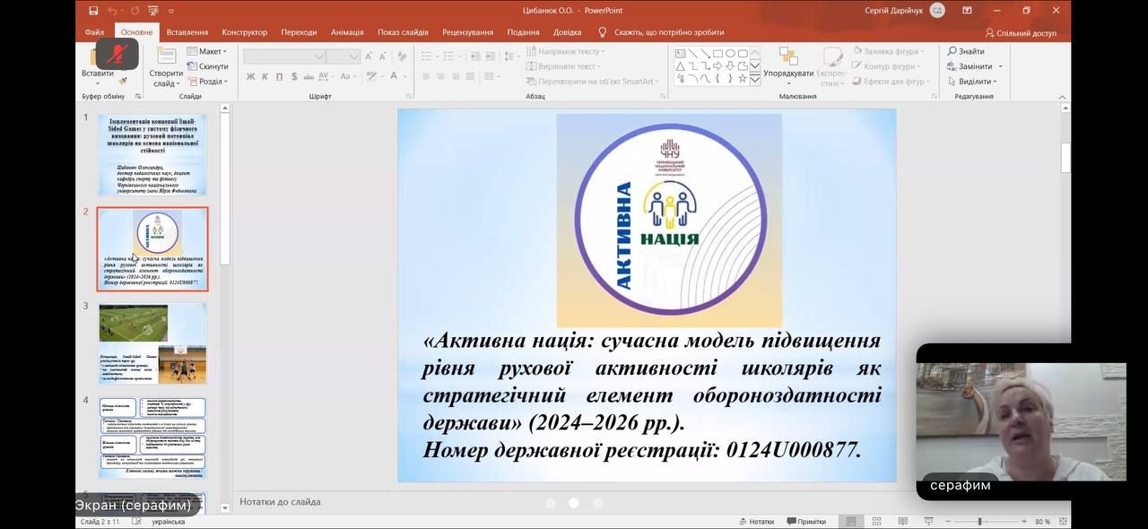Open the Подання ribbon tab
Viewport: 1148px width, 529px height.
(523, 32)
